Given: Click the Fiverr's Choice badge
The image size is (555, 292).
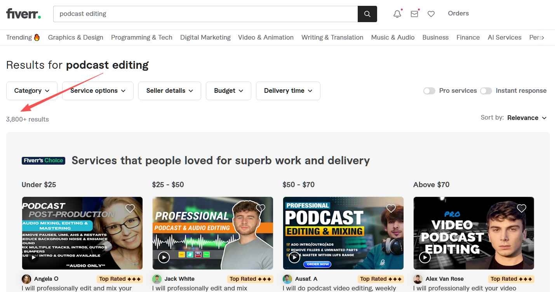Looking at the screenshot, I should pyautogui.click(x=43, y=160).
